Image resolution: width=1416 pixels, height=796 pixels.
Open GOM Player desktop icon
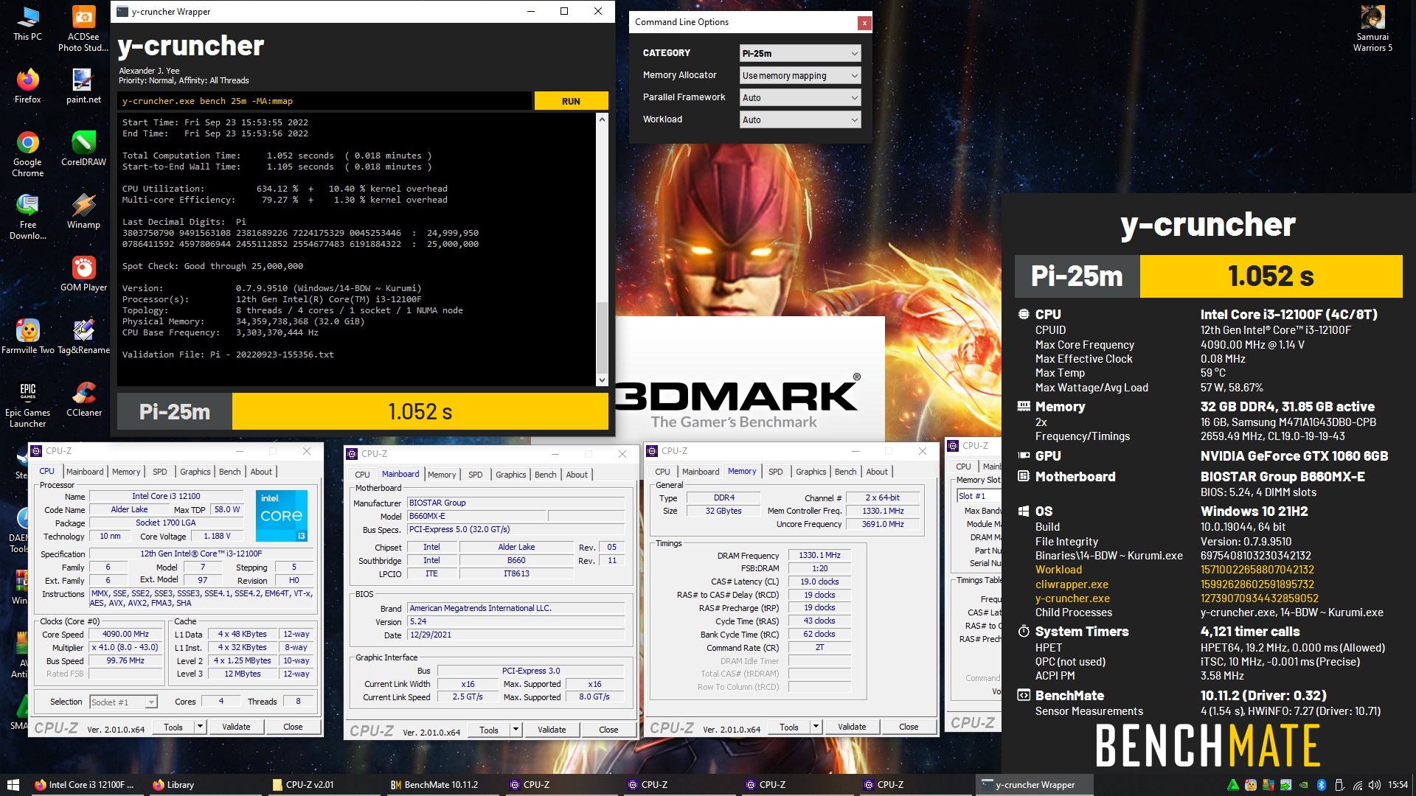(x=83, y=273)
